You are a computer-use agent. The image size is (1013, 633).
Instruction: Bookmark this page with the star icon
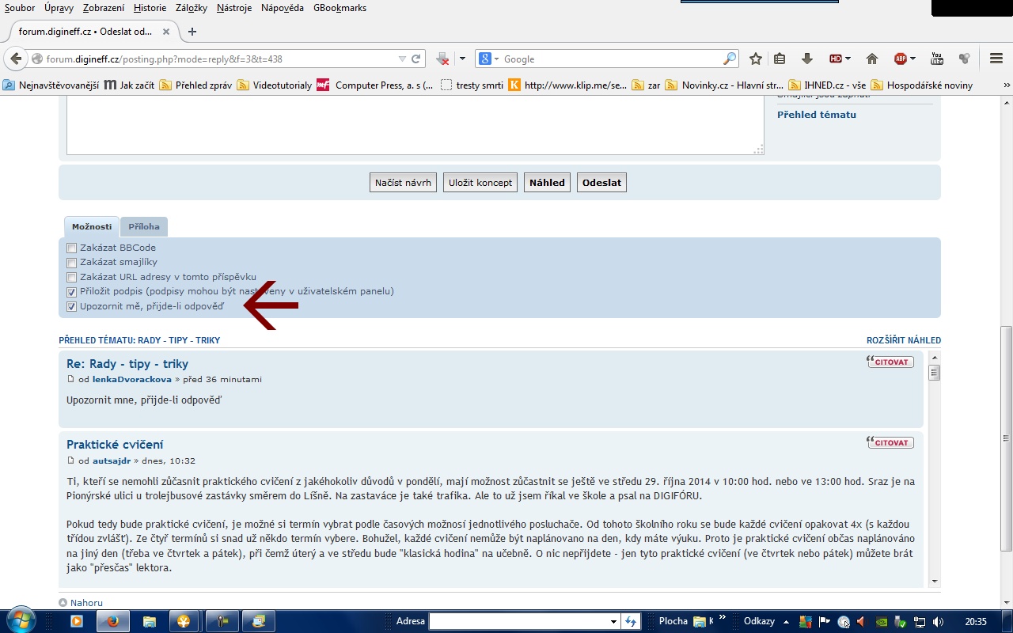[756, 59]
